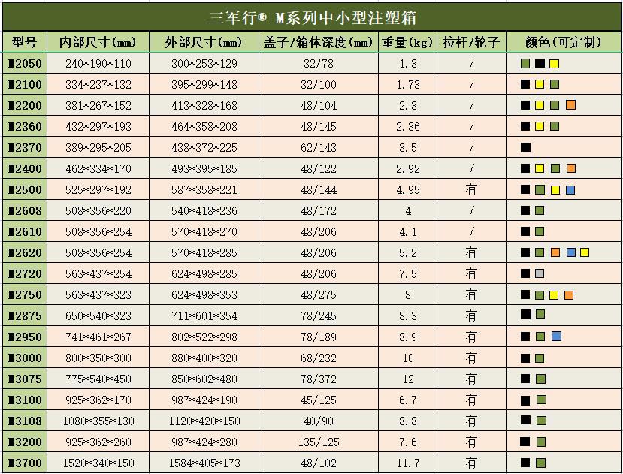Select the 拉杆/轮子 column header
Screen dimensions: 623x474
point(471,42)
